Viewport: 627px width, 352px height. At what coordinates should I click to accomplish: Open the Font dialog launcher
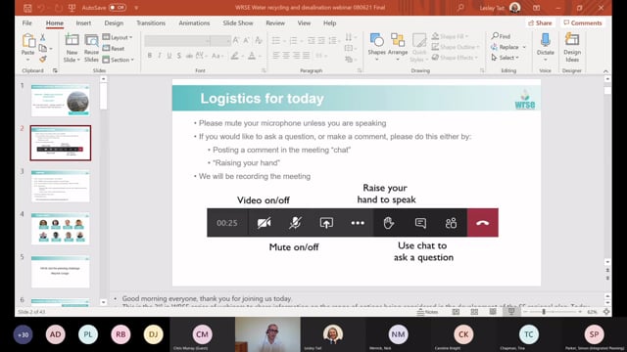(264, 70)
